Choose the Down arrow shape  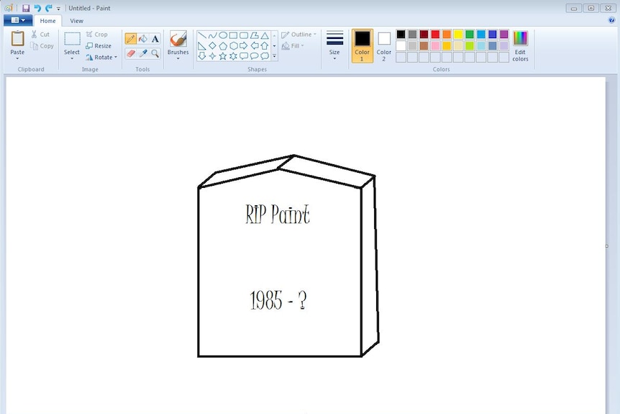click(202, 56)
